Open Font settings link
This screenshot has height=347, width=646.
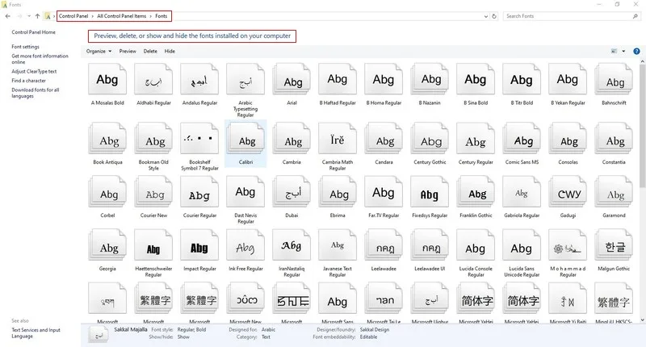click(x=26, y=47)
